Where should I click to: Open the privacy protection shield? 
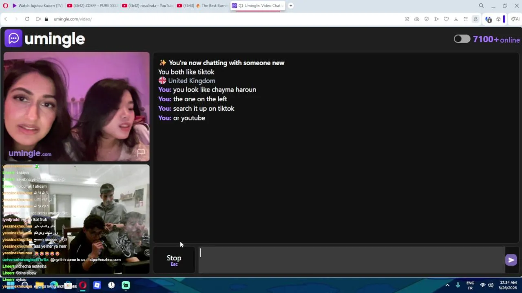(x=427, y=19)
